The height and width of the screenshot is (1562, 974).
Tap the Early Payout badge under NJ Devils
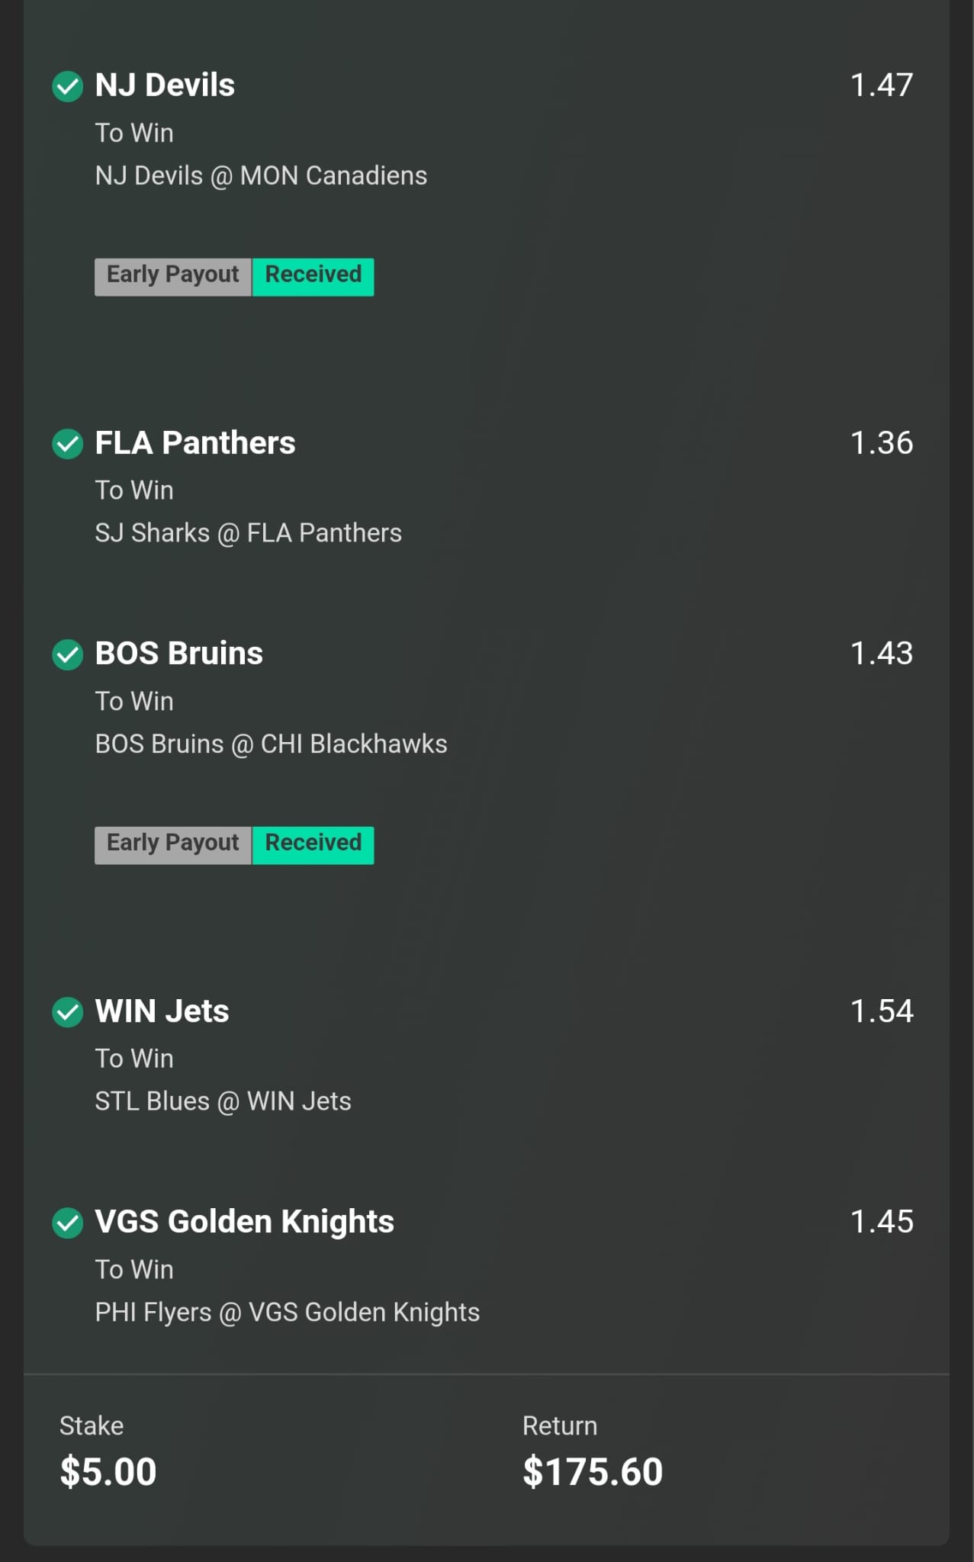(173, 277)
